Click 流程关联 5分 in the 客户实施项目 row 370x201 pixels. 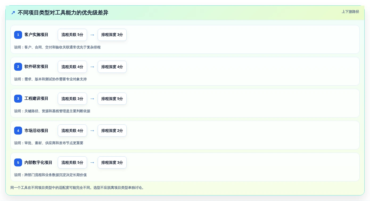point(72,35)
